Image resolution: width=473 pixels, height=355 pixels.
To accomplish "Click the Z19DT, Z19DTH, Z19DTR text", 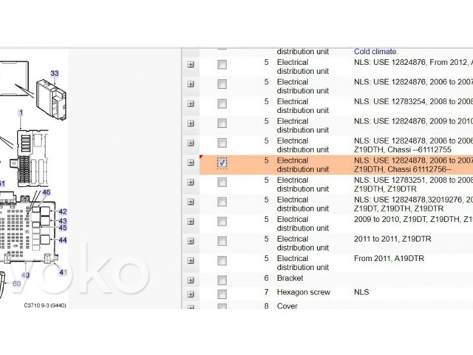I will coord(399,209).
